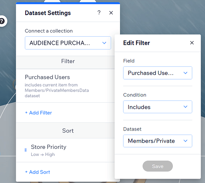
Task: Grab the Store Priority drag handle
Action: point(26,150)
